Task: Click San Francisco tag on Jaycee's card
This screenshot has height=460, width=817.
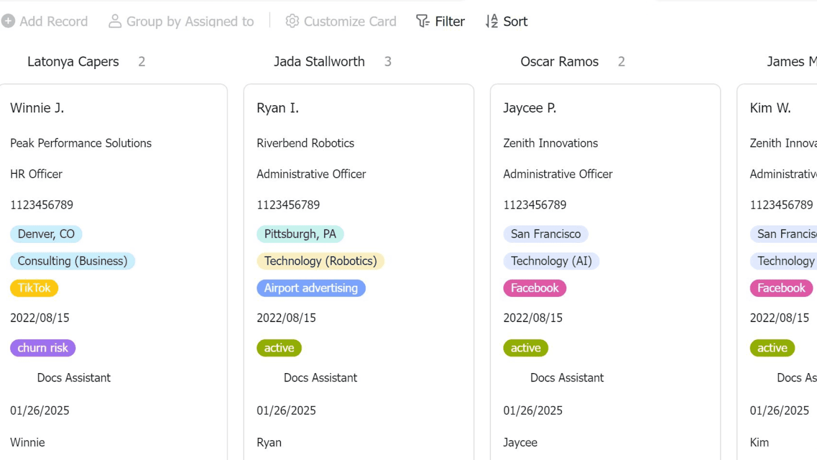Action: 546,234
